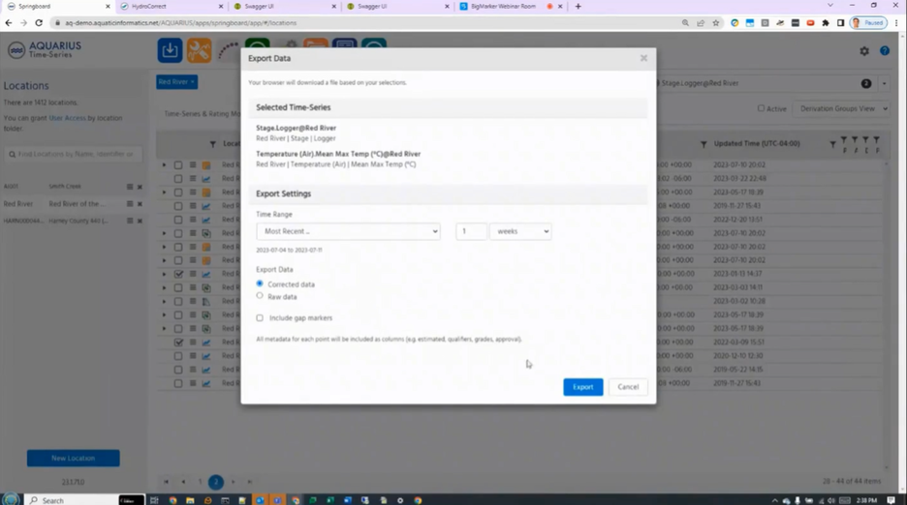Switch to the HydroCorrect browser tab

click(x=172, y=7)
